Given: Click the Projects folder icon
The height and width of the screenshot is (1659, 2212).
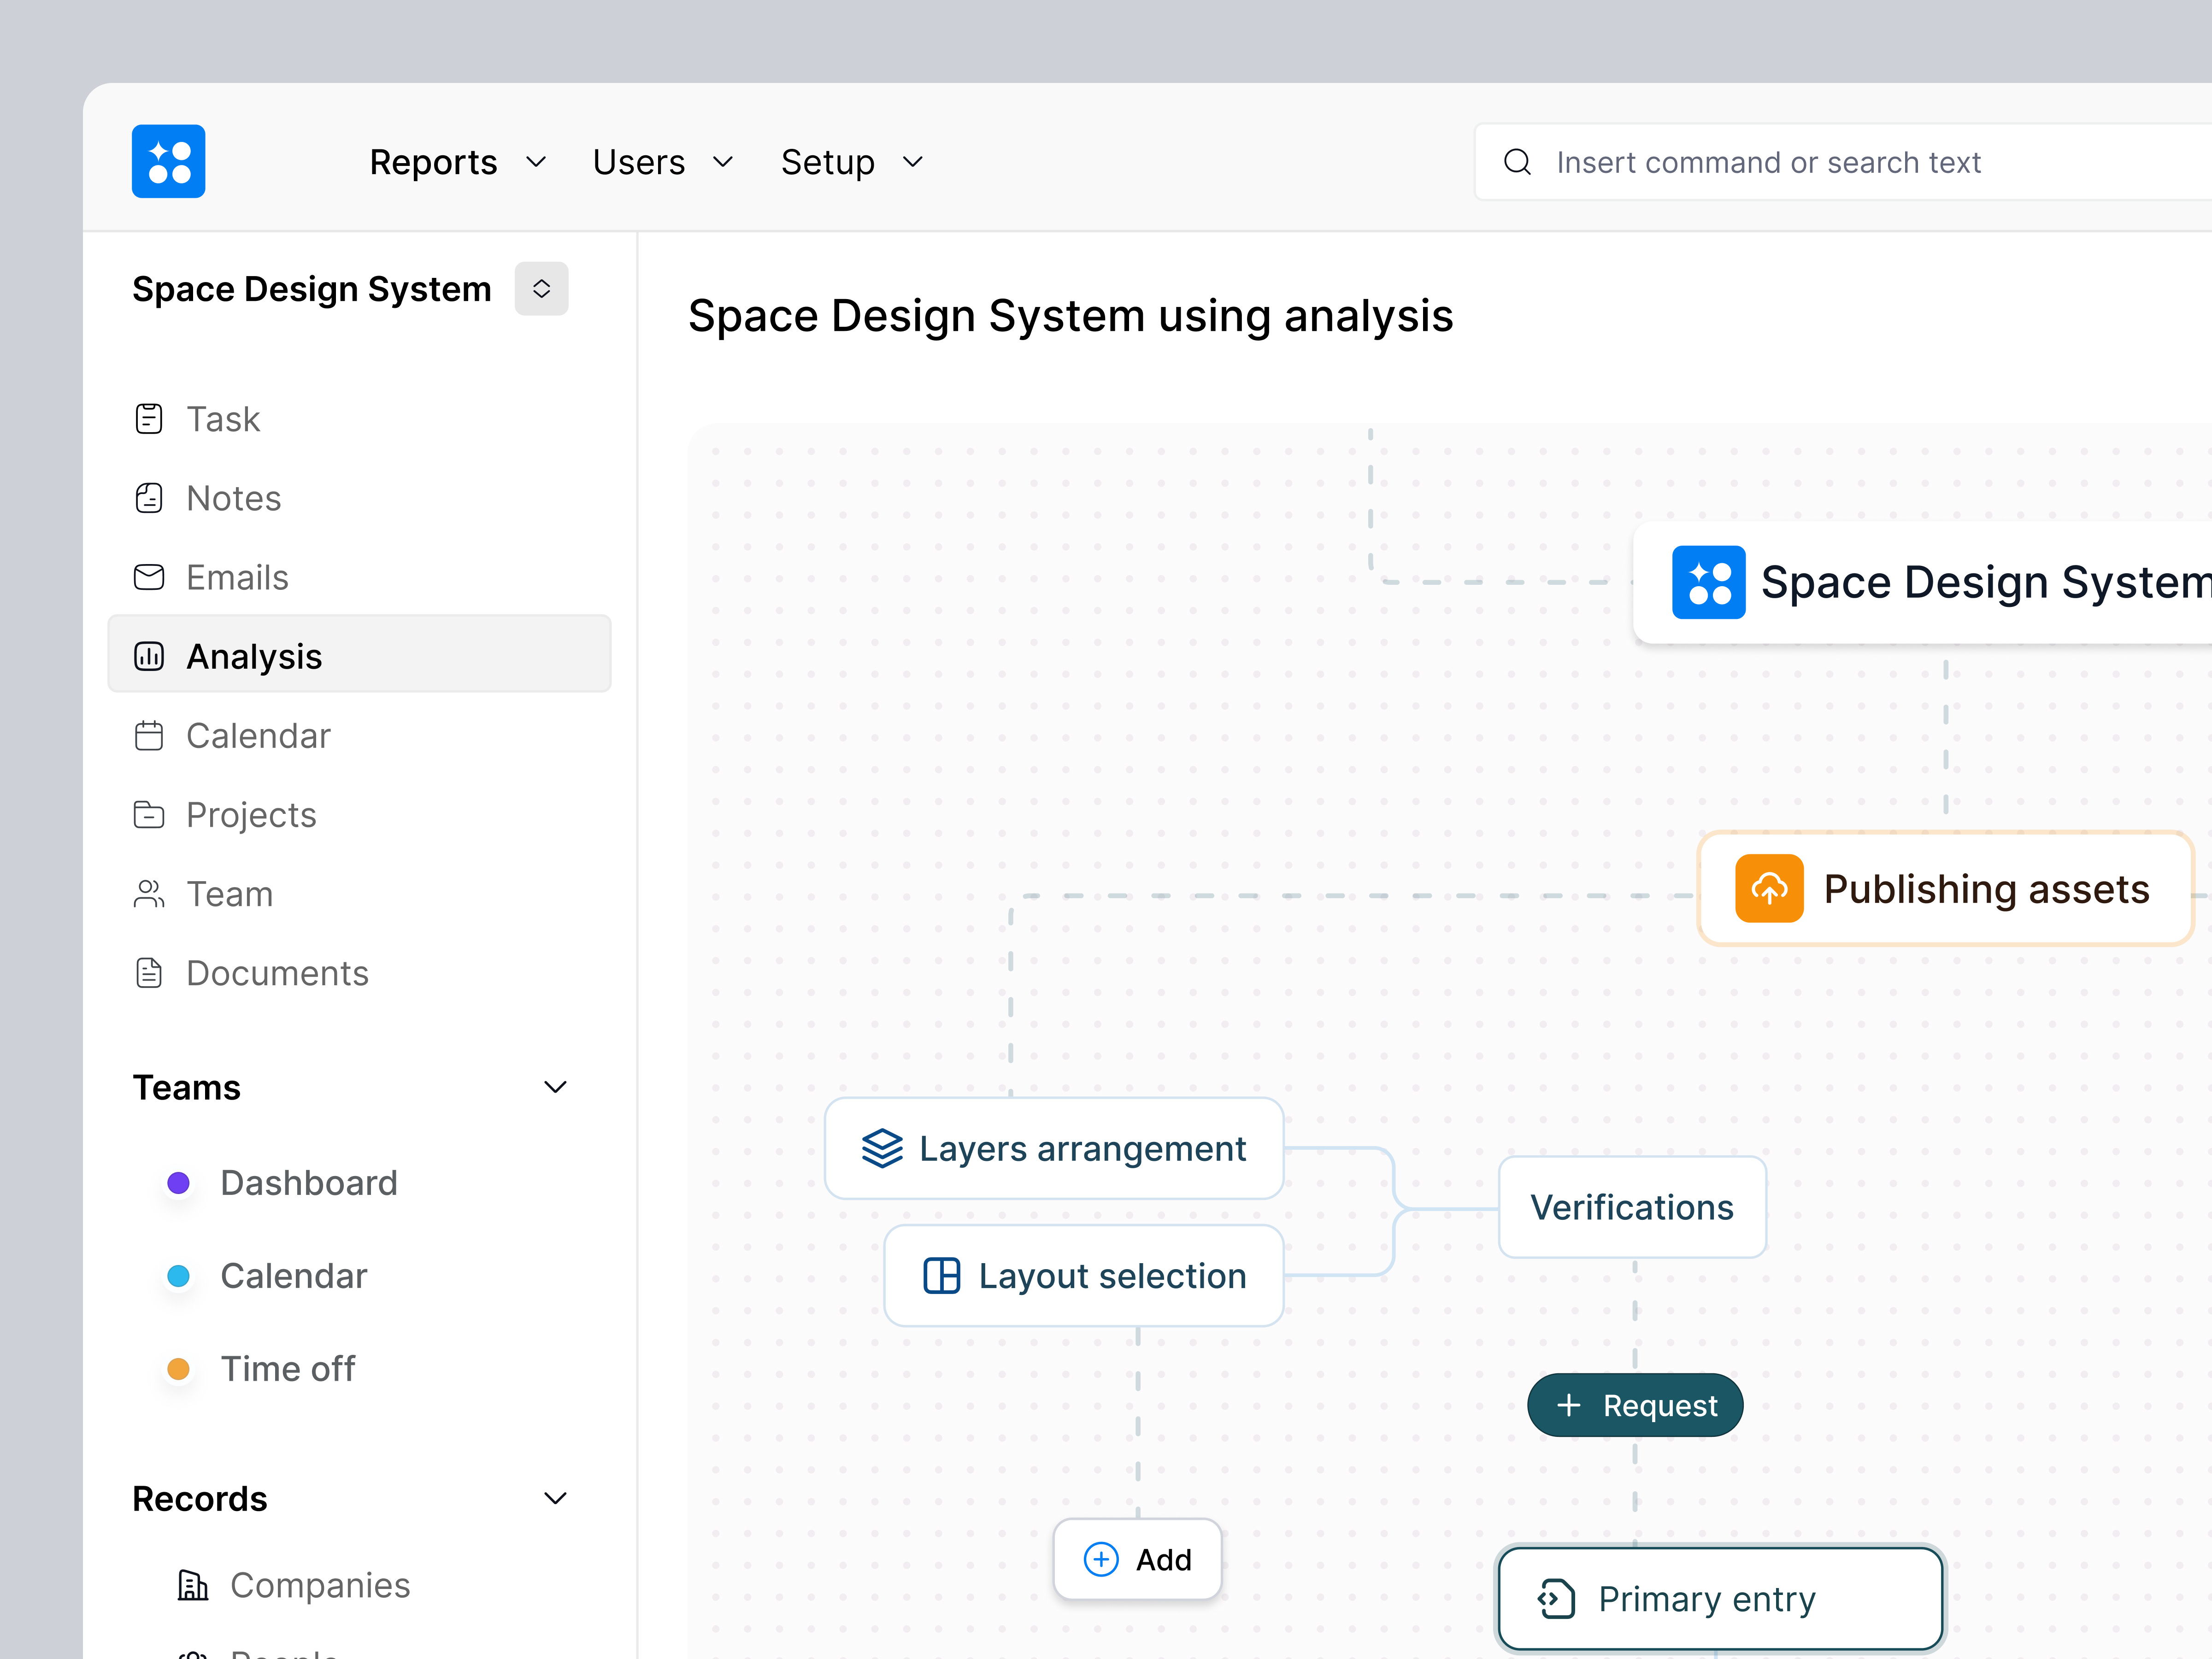Looking at the screenshot, I should point(149,814).
